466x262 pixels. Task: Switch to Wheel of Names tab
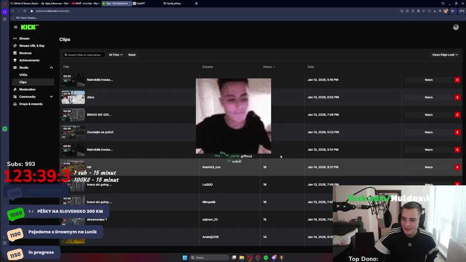[x=24, y=3]
